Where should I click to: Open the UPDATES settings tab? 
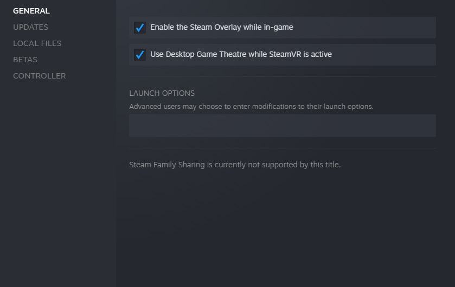(30, 27)
